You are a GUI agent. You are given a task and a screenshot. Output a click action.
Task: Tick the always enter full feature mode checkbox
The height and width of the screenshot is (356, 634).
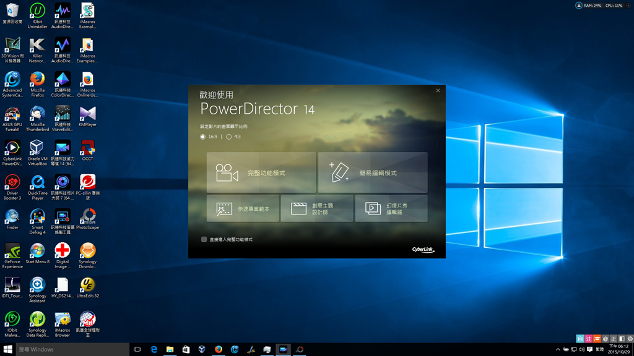[x=204, y=239]
